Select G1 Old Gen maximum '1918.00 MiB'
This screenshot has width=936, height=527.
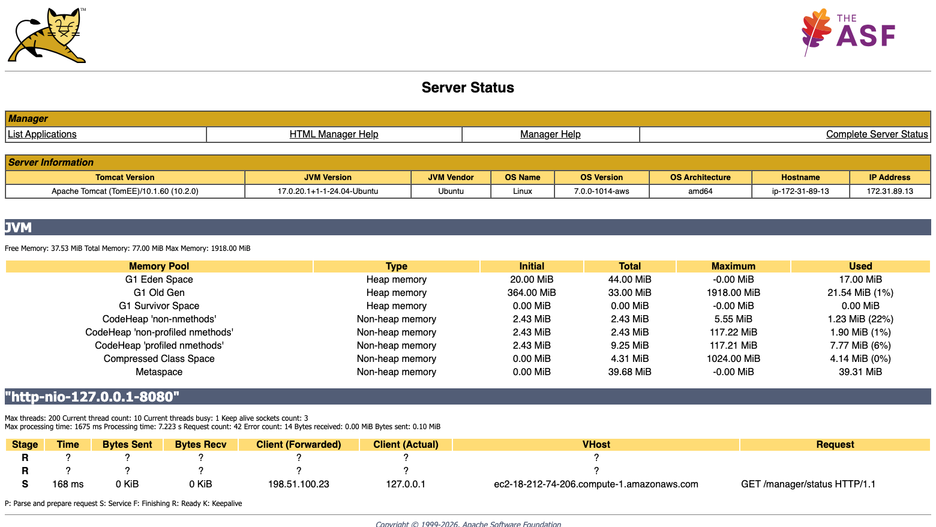(x=733, y=293)
